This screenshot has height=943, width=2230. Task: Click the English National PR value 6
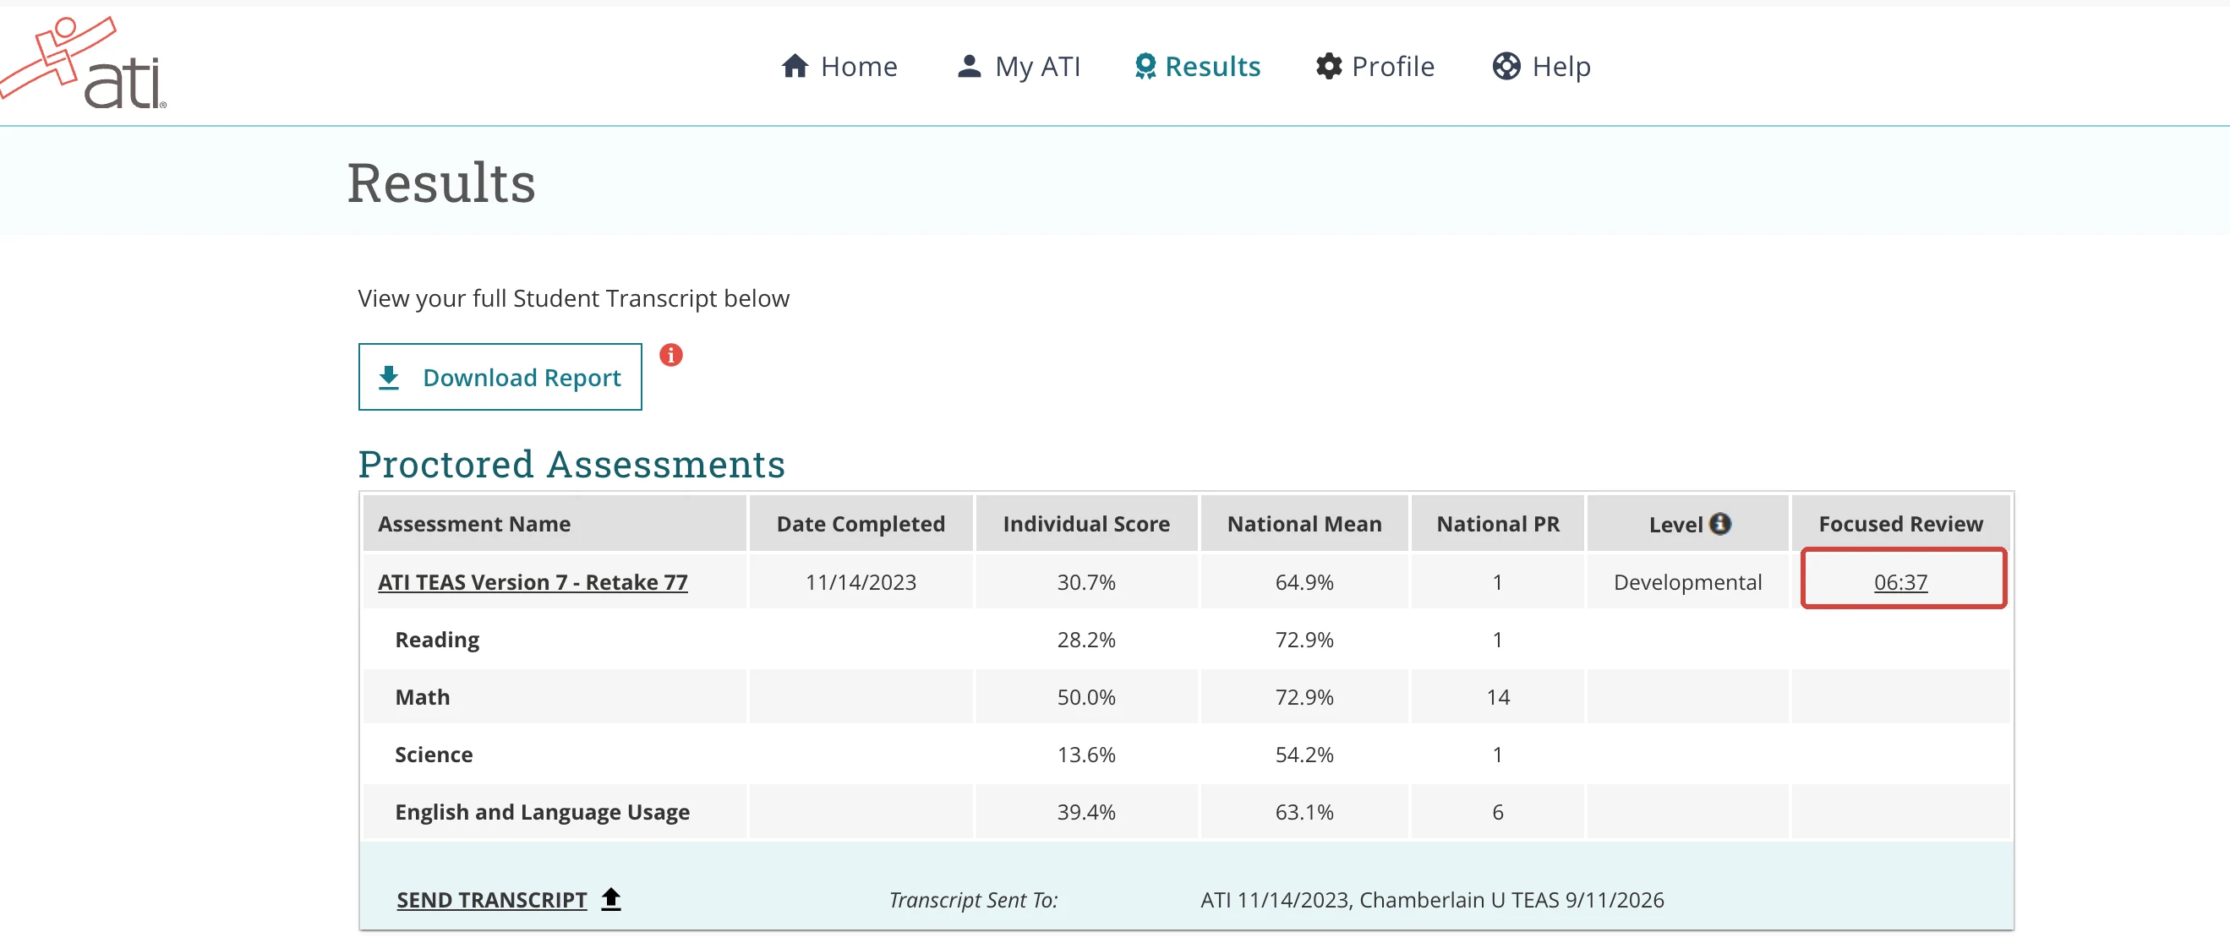1498,812
